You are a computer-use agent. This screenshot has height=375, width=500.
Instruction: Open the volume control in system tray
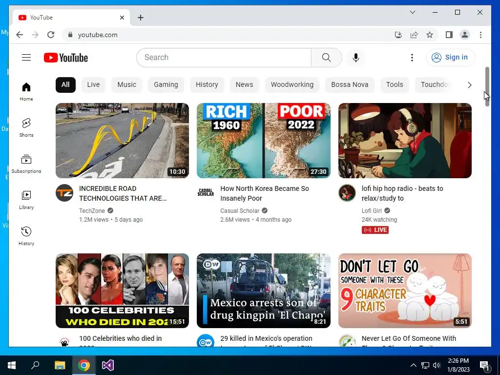pyautogui.click(x=437, y=365)
